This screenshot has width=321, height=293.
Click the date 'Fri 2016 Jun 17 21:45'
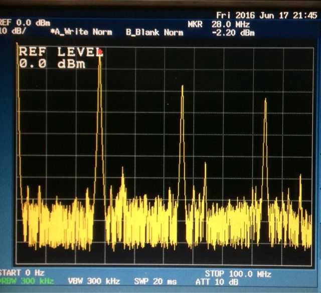[x=267, y=16]
